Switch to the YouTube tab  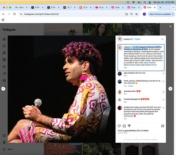(101, 7)
